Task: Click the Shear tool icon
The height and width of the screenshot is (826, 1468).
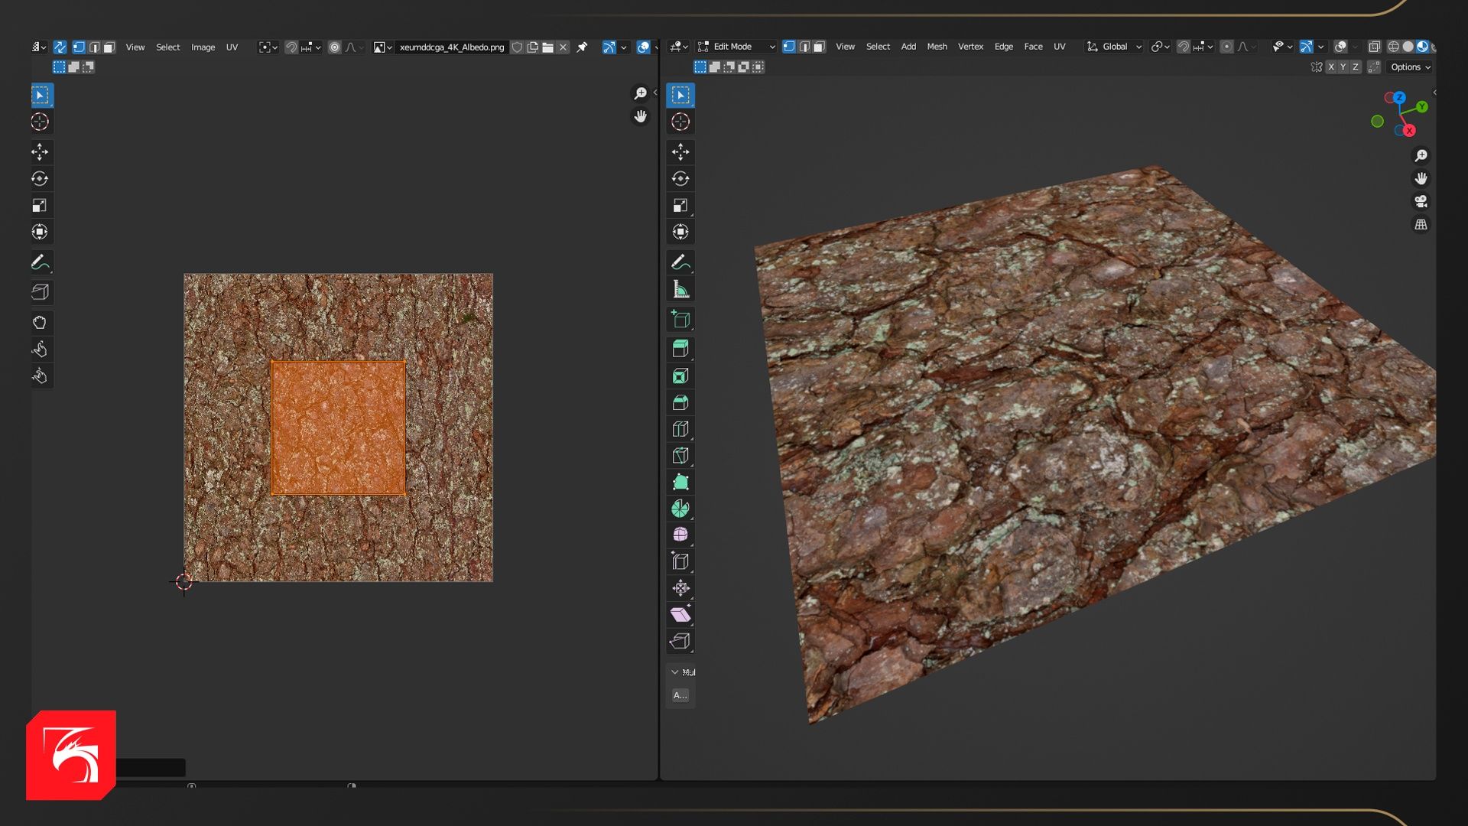Action: pos(680,614)
